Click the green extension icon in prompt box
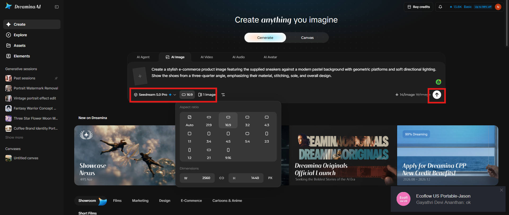 [x=438, y=82]
